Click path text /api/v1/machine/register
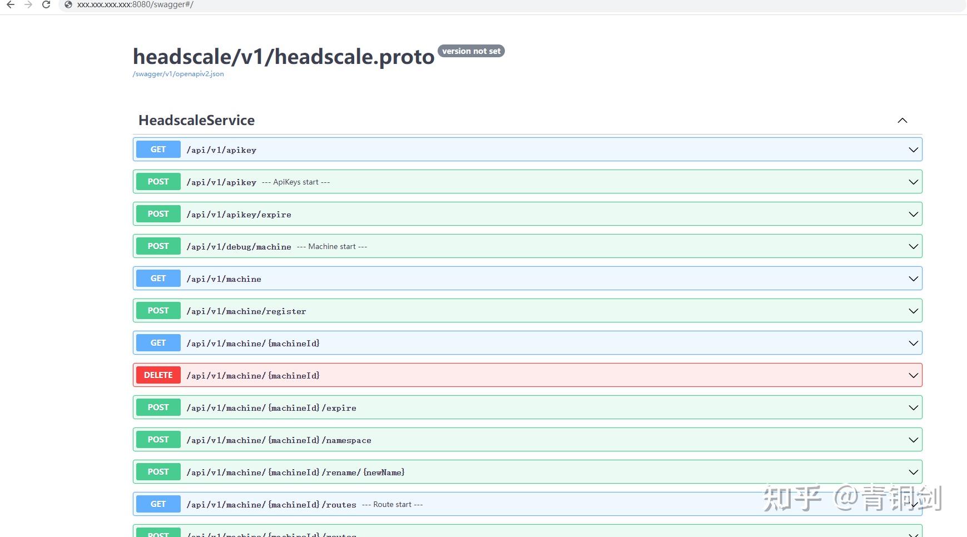 click(246, 311)
